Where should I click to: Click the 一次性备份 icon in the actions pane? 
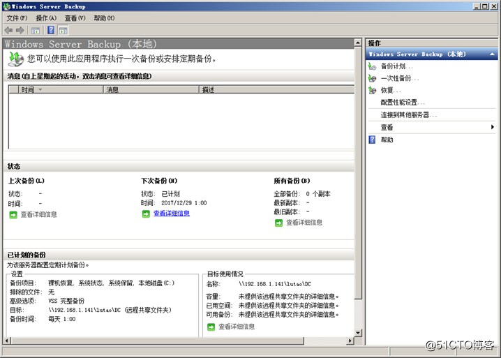[372, 78]
